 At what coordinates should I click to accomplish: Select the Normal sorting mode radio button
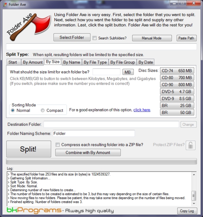13,111
